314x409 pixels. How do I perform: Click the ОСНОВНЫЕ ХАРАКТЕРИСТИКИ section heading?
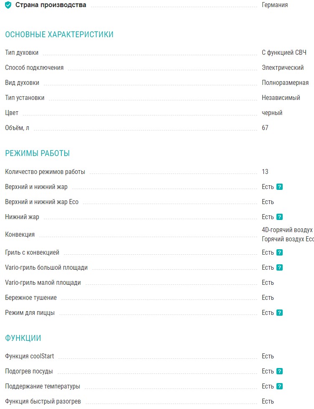click(59, 35)
